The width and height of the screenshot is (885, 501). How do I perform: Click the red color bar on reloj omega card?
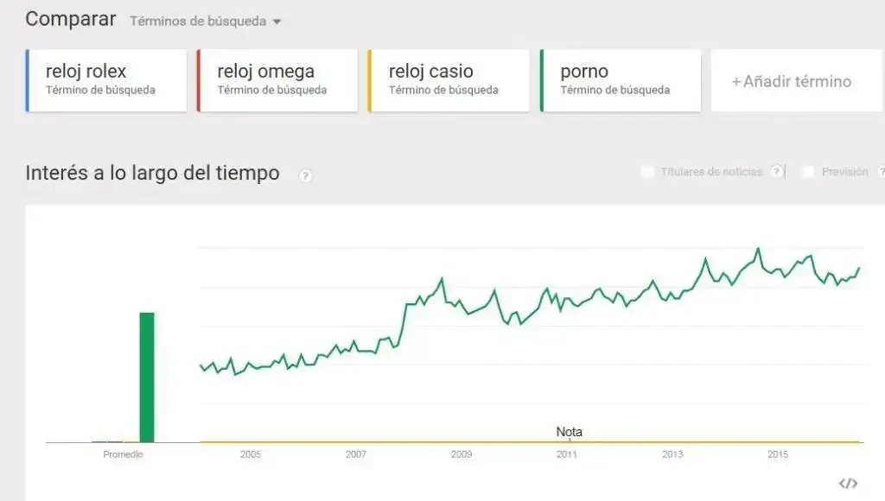(x=198, y=79)
